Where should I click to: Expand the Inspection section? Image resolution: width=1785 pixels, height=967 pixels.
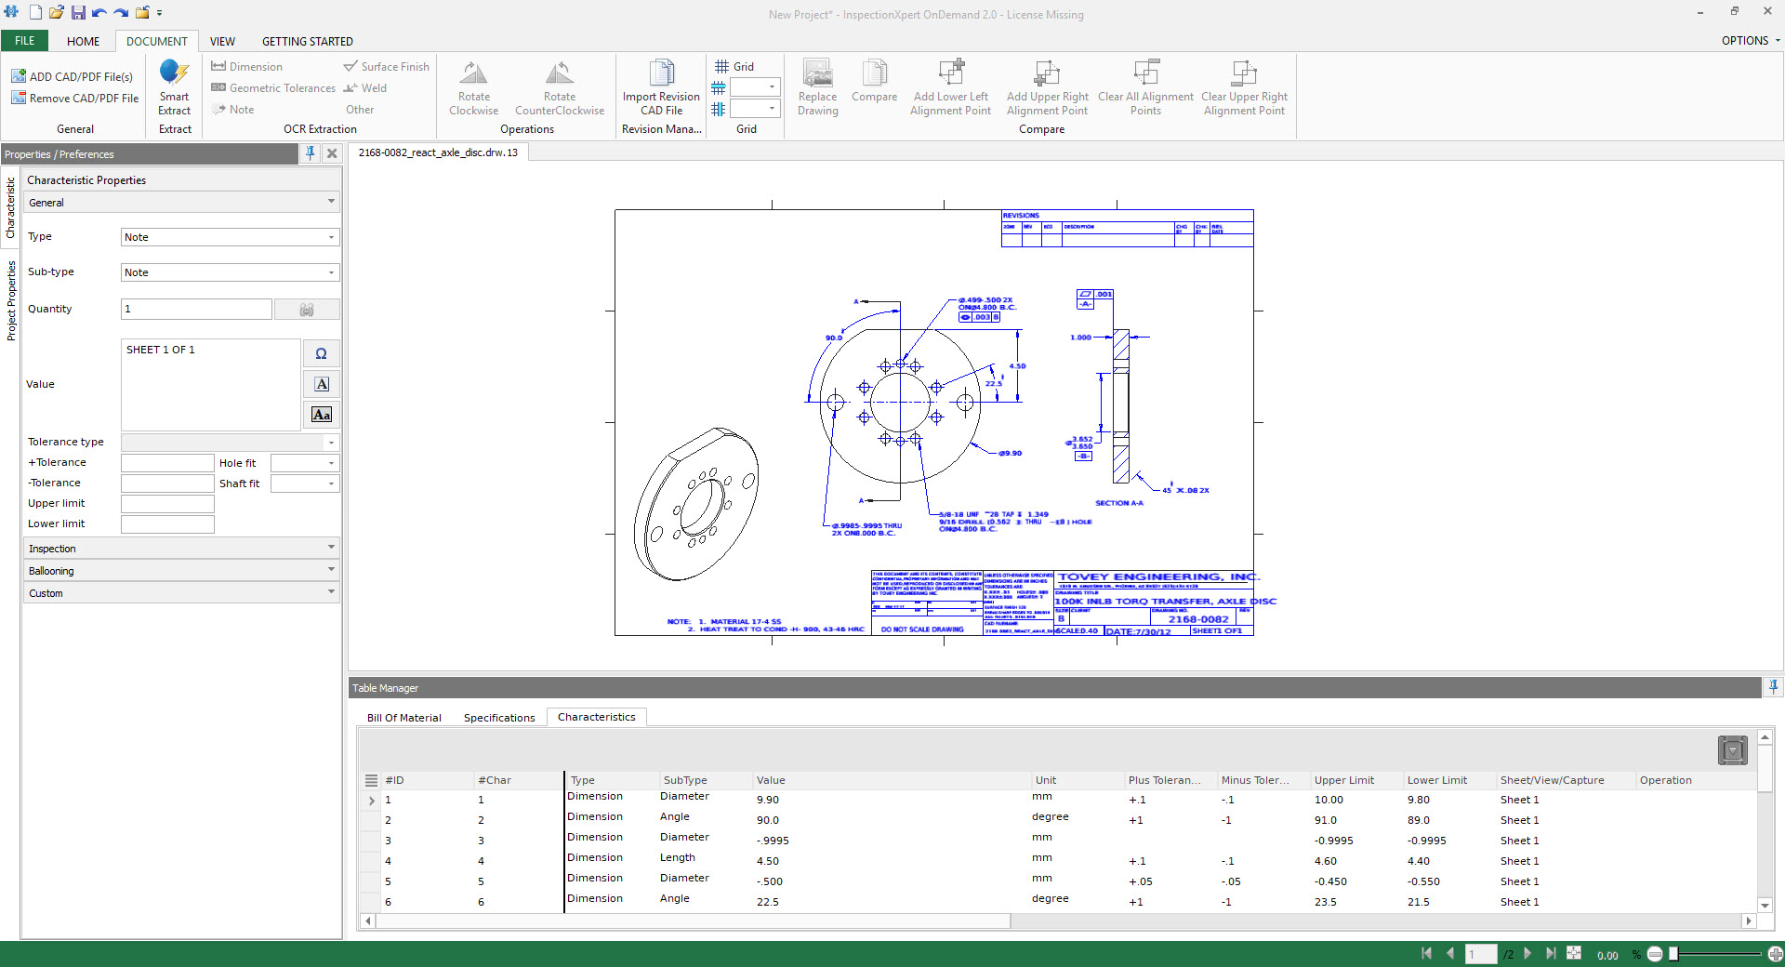[180, 548]
